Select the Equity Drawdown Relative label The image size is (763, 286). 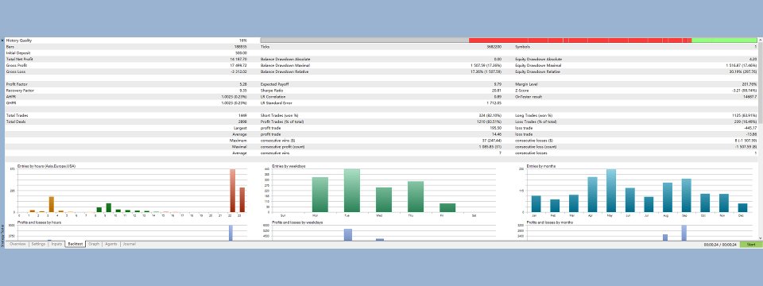pos(538,71)
